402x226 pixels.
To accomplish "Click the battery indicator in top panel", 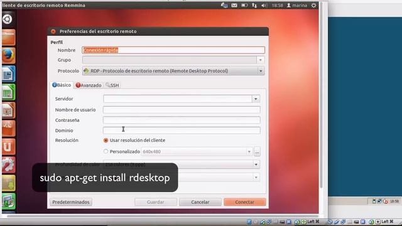I will [244, 5].
